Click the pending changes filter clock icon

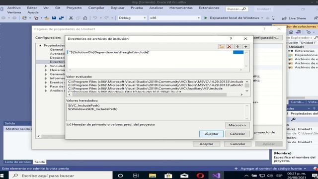[x=309, y=32]
